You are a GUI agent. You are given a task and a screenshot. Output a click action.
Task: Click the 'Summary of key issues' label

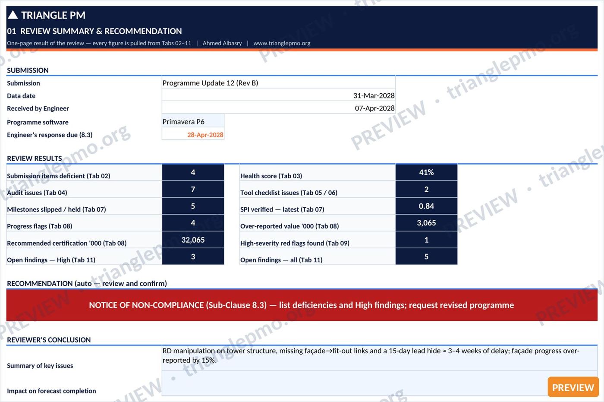click(40, 366)
